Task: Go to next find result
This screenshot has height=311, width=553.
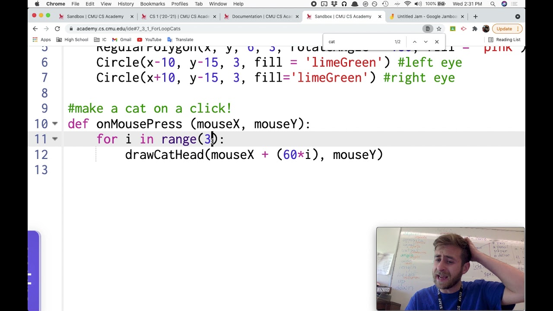Action: pos(426,42)
